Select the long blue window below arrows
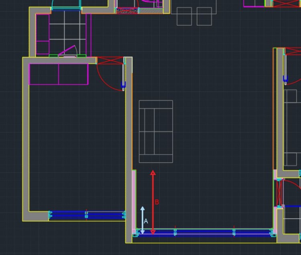This screenshot has height=255, width=301. tap(205, 233)
